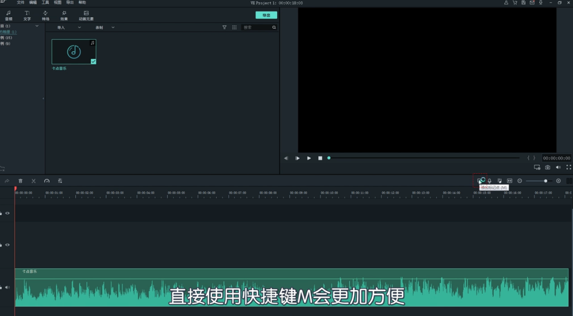Click the add marker icon showing the (M) tooltip

(x=480, y=180)
